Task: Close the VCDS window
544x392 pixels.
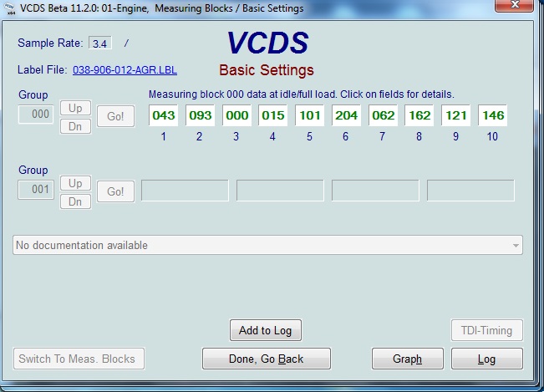Action: 514,5
